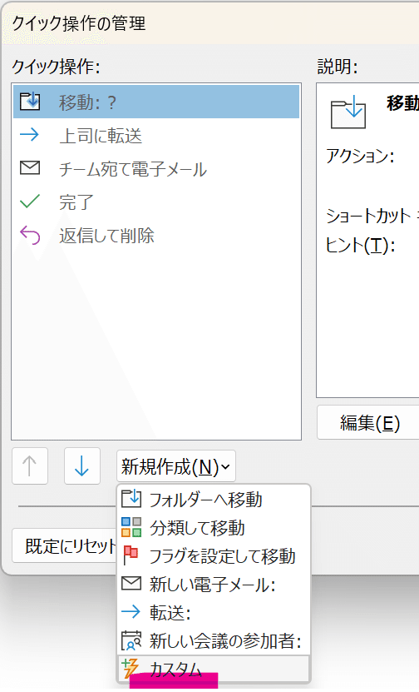This screenshot has width=419, height=692.
Task: Choose カスタム from the menu
Action: [x=214, y=669]
